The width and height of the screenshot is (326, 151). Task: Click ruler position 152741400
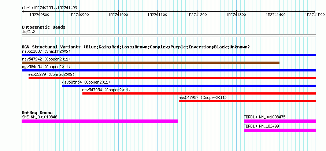276,15
